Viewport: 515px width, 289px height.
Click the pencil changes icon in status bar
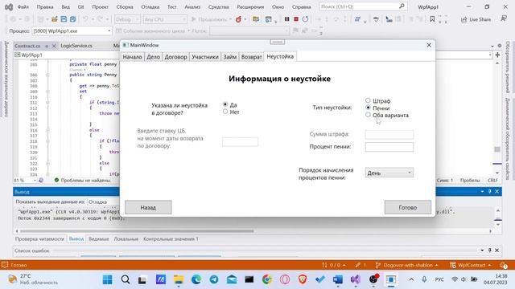click(x=360, y=265)
